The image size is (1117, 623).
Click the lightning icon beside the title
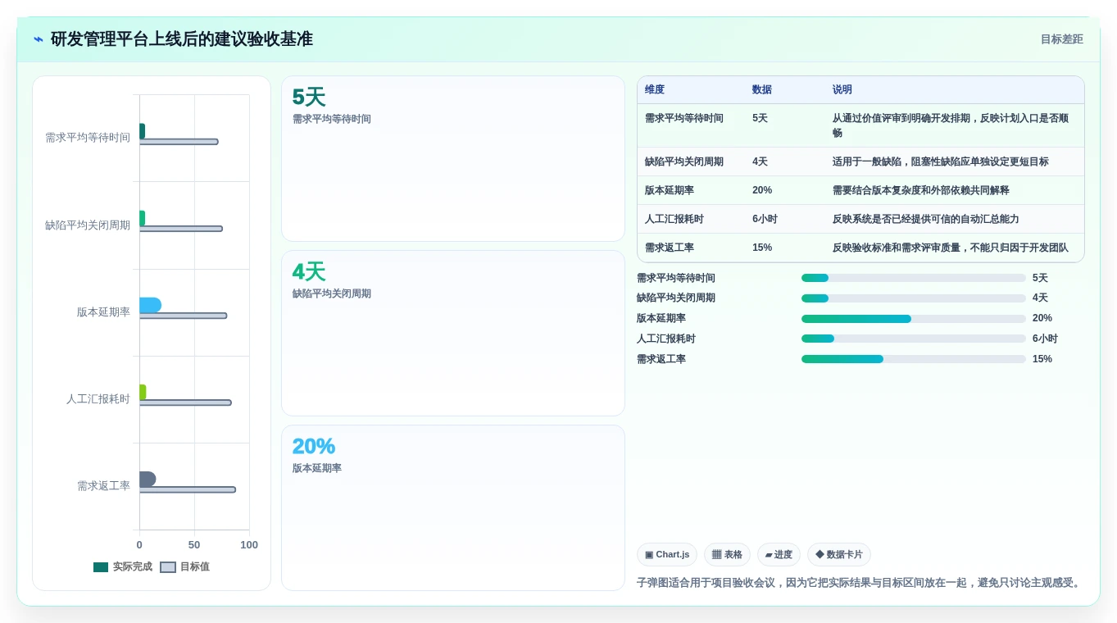tap(39, 39)
